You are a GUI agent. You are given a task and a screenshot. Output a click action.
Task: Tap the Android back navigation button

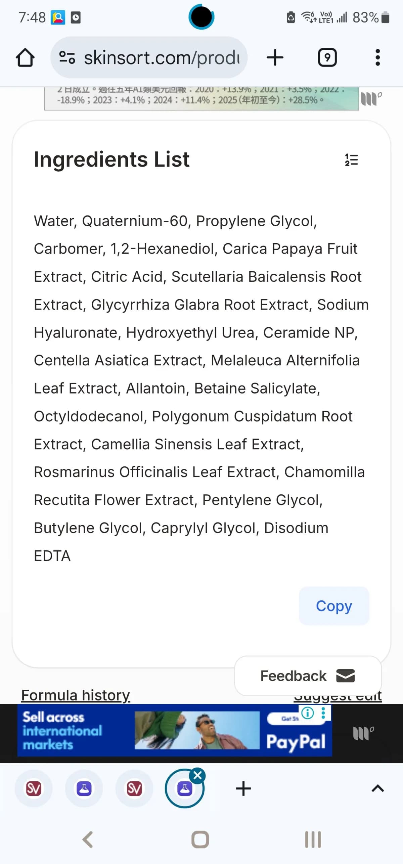pos(88,839)
